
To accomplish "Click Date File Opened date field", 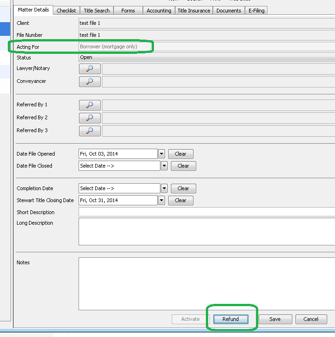I will click(x=118, y=154).
